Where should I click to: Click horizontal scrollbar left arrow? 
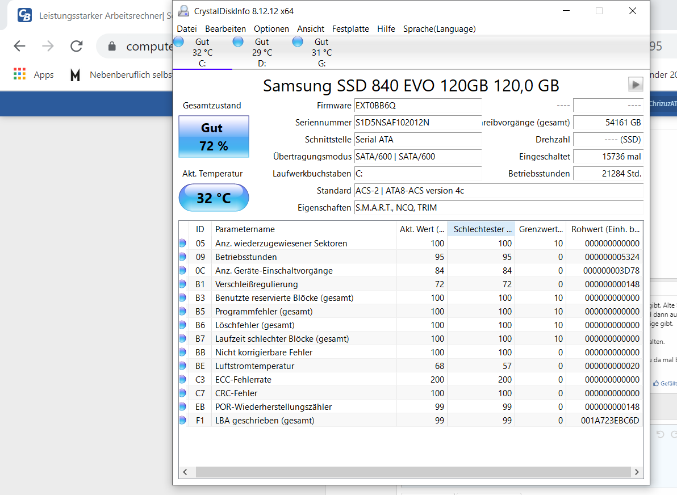tap(185, 472)
